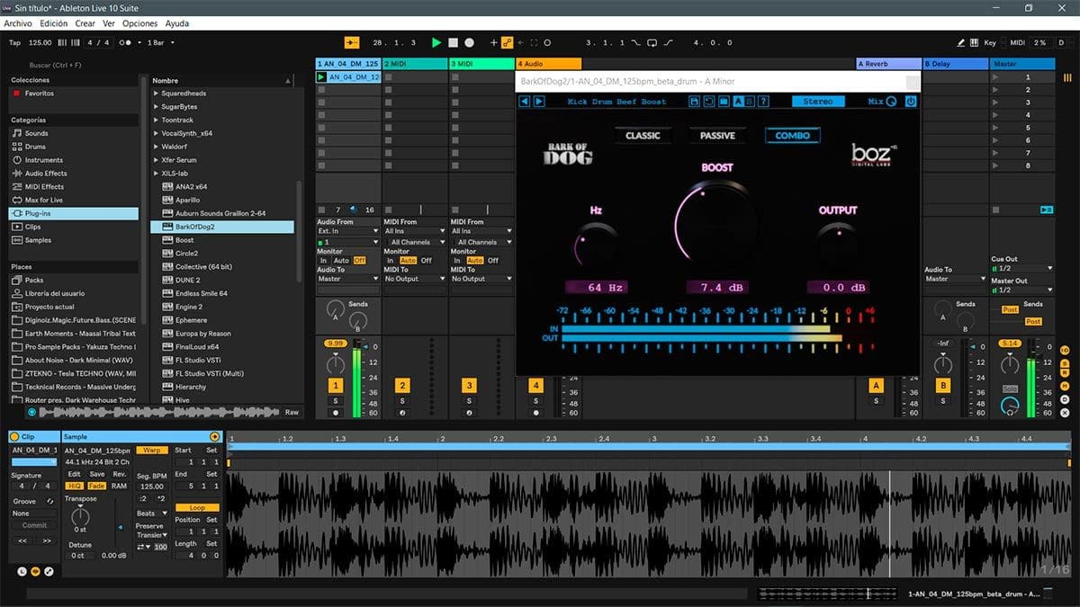Toggle the Fade button in Sample panel
Image resolution: width=1080 pixels, height=607 pixels.
96,486
